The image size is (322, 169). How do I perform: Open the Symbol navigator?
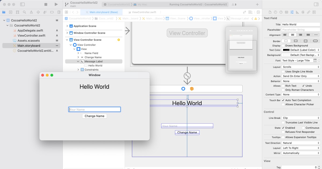click(17, 12)
